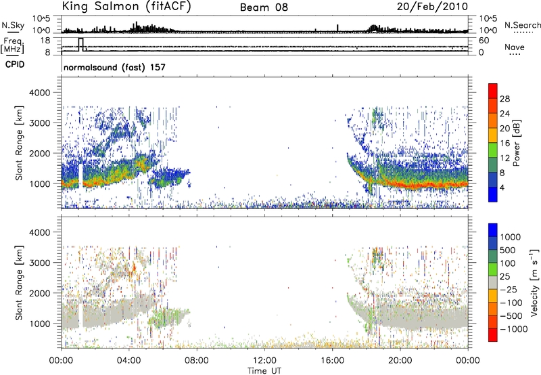Click the Slant Range label of the velocity panel
Viewport: 541px width, 375px height.
[x=19, y=283]
